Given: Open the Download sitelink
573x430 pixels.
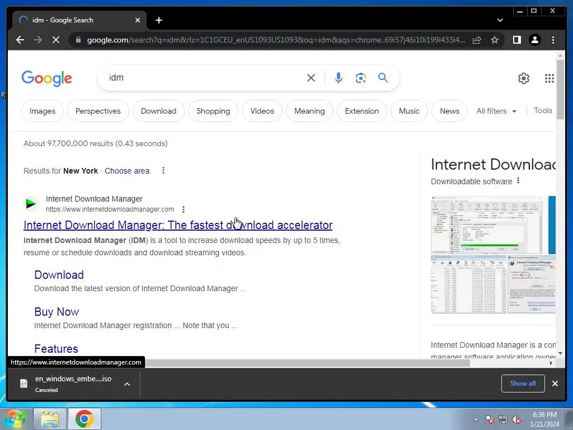Looking at the screenshot, I should 59,275.
